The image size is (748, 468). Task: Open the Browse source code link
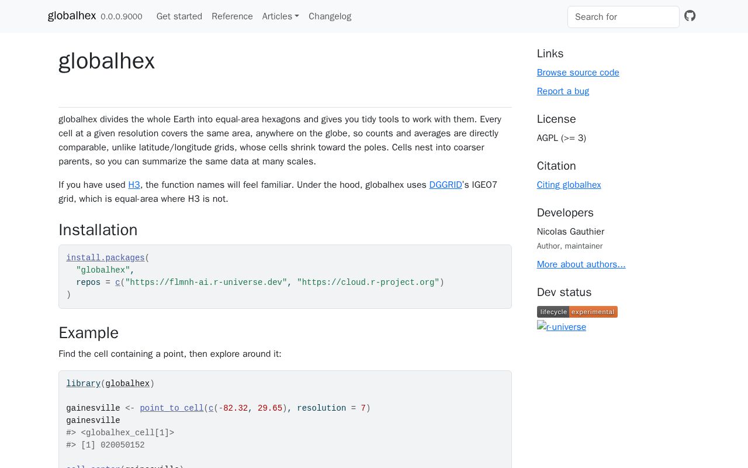click(578, 73)
